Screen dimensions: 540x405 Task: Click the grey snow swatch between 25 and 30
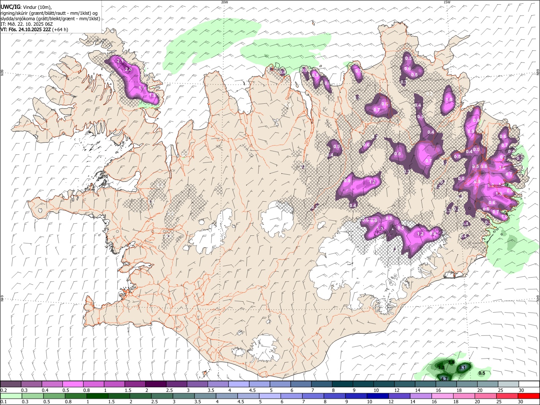pyautogui.click(x=508, y=384)
